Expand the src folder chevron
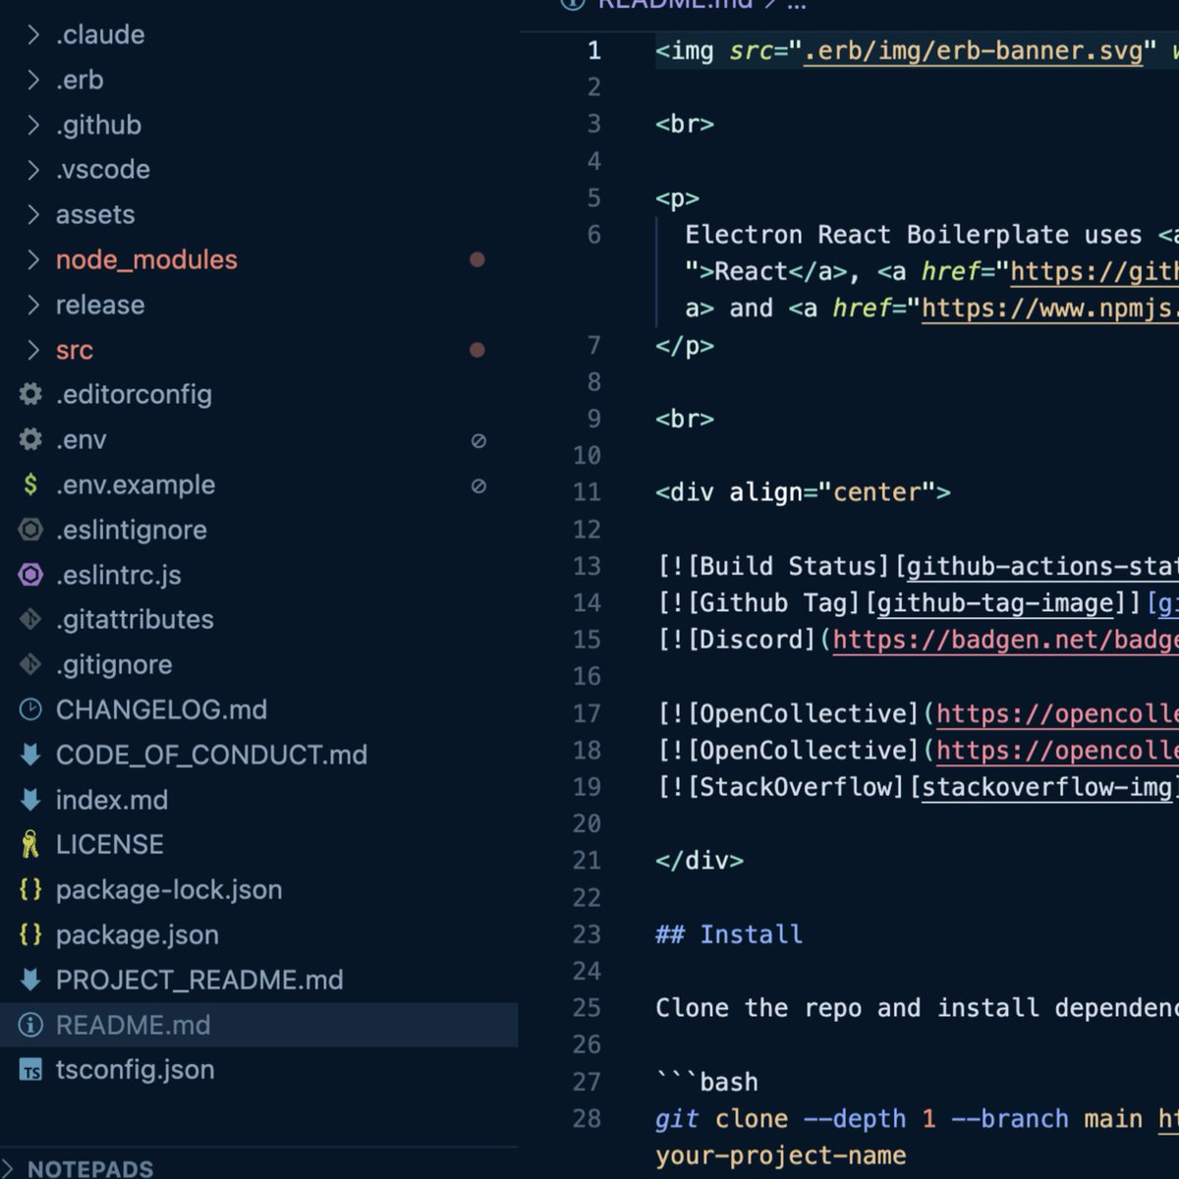 (33, 351)
